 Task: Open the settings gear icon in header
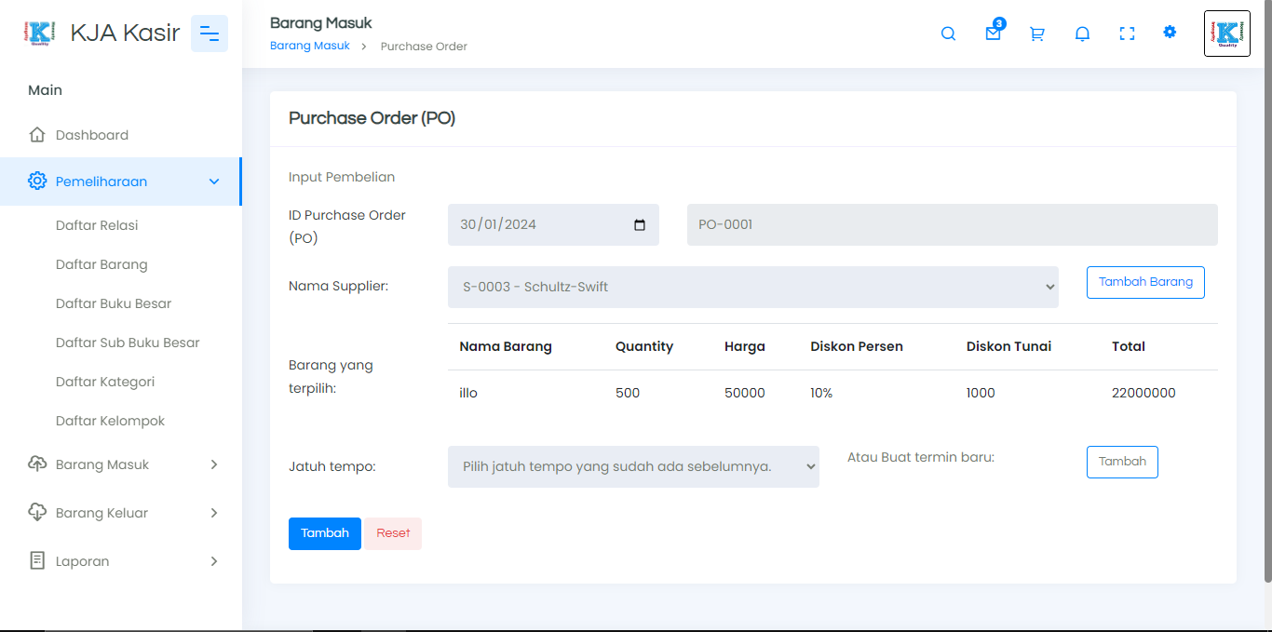[x=1170, y=32]
